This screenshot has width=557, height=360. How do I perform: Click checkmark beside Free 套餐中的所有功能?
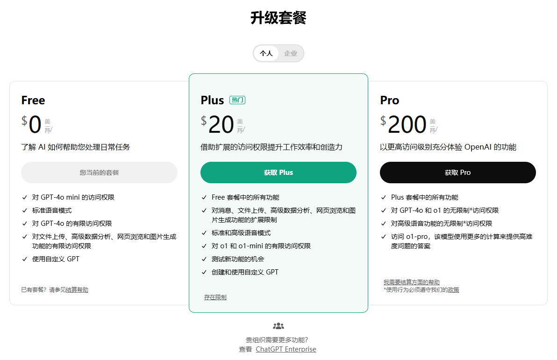point(204,198)
